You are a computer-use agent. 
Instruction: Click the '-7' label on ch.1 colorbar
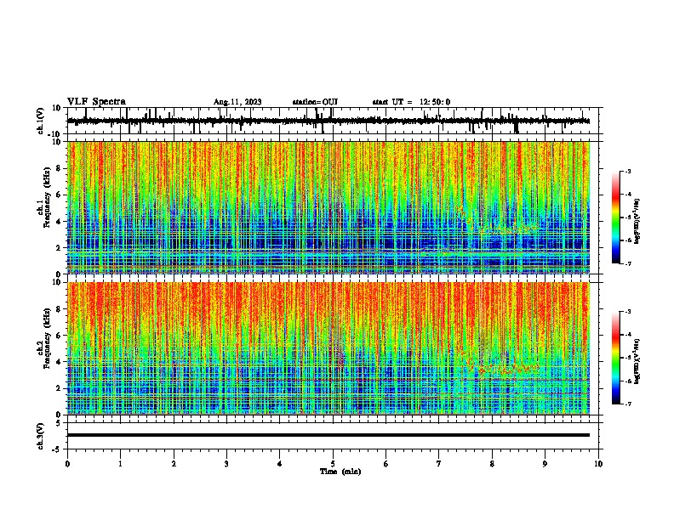pos(628,263)
